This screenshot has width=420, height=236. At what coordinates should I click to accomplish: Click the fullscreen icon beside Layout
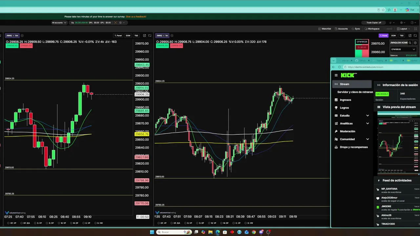(x=416, y=29)
